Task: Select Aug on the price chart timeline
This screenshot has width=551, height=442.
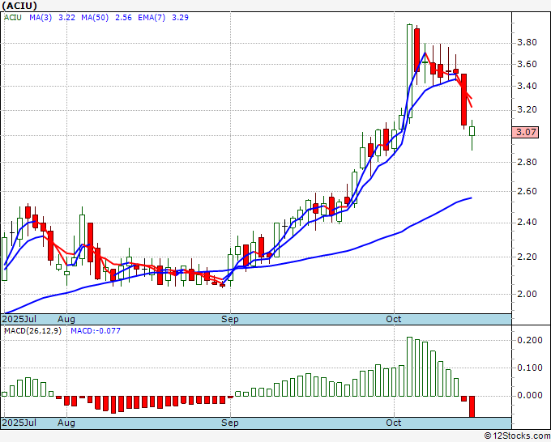Action: tap(66, 319)
